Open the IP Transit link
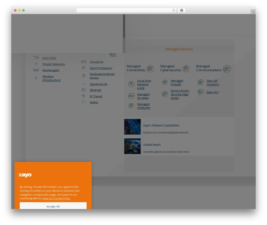The width and height of the screenshot is (267, 225). click(x=96, y=96)
